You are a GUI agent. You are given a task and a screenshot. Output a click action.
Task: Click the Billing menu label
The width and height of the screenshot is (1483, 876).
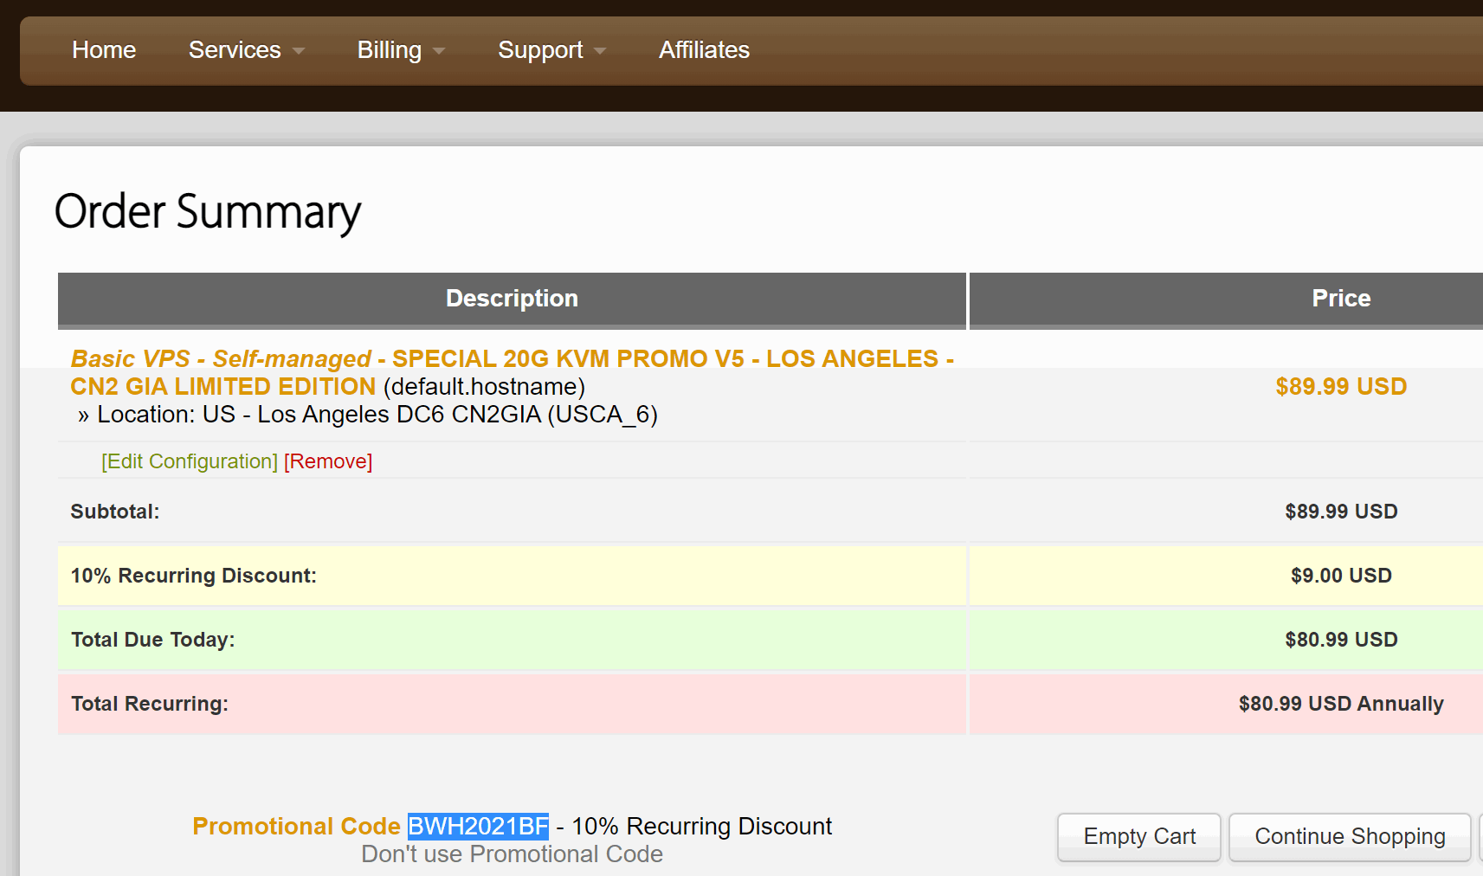coord(389,50)
